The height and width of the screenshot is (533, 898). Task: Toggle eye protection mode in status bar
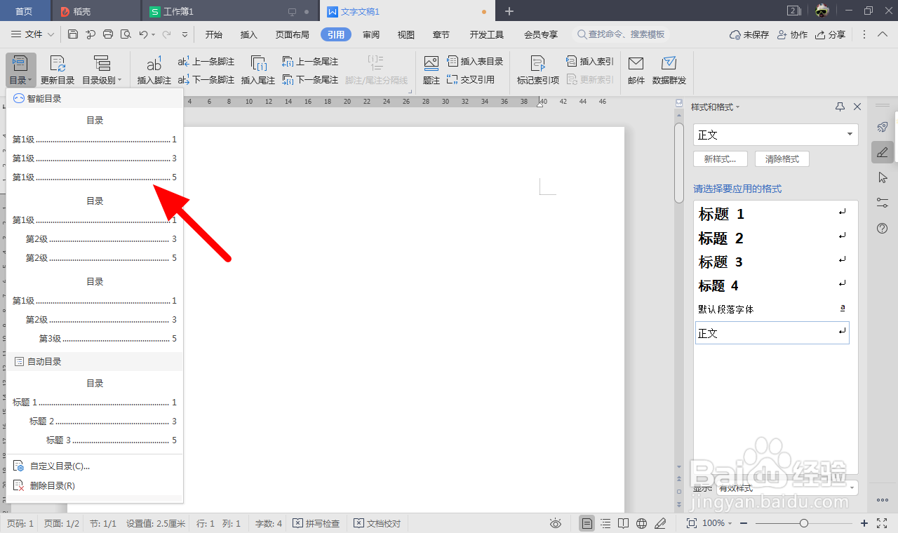tap(556, 523)
